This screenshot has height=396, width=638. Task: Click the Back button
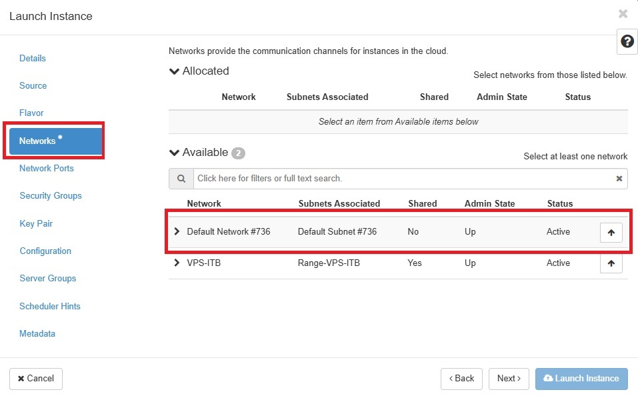(461, 379)
